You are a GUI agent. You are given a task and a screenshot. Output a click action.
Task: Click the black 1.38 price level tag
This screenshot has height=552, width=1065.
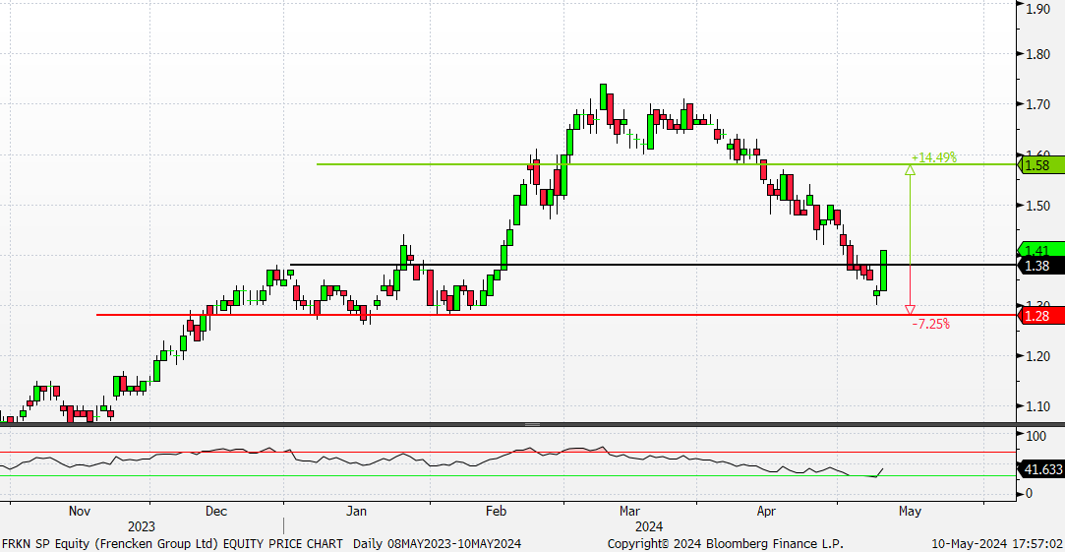click(x=1040, y=266)
